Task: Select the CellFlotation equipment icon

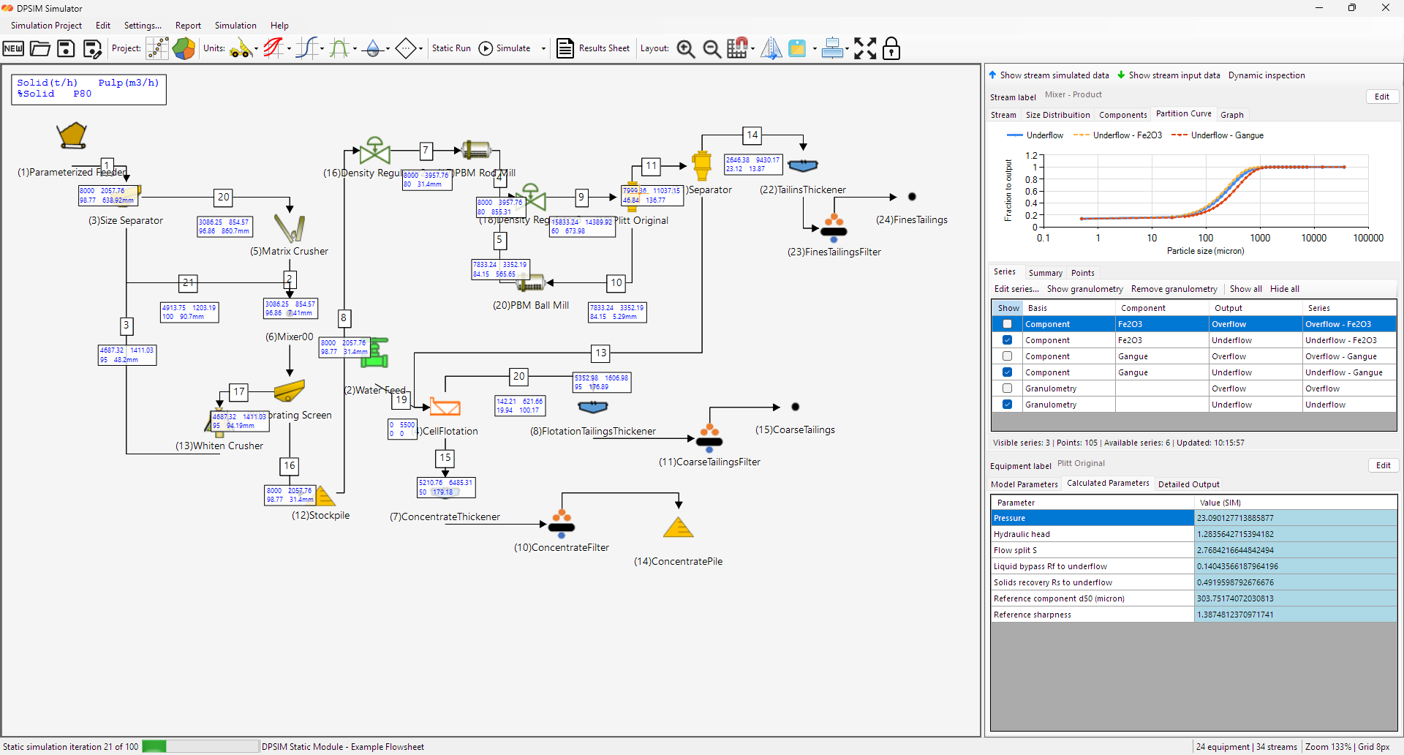Action: click(x=445, y=407)
